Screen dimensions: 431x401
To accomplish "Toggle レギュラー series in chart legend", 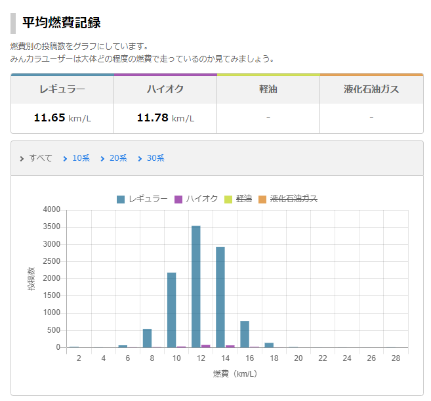I will 142,199.
